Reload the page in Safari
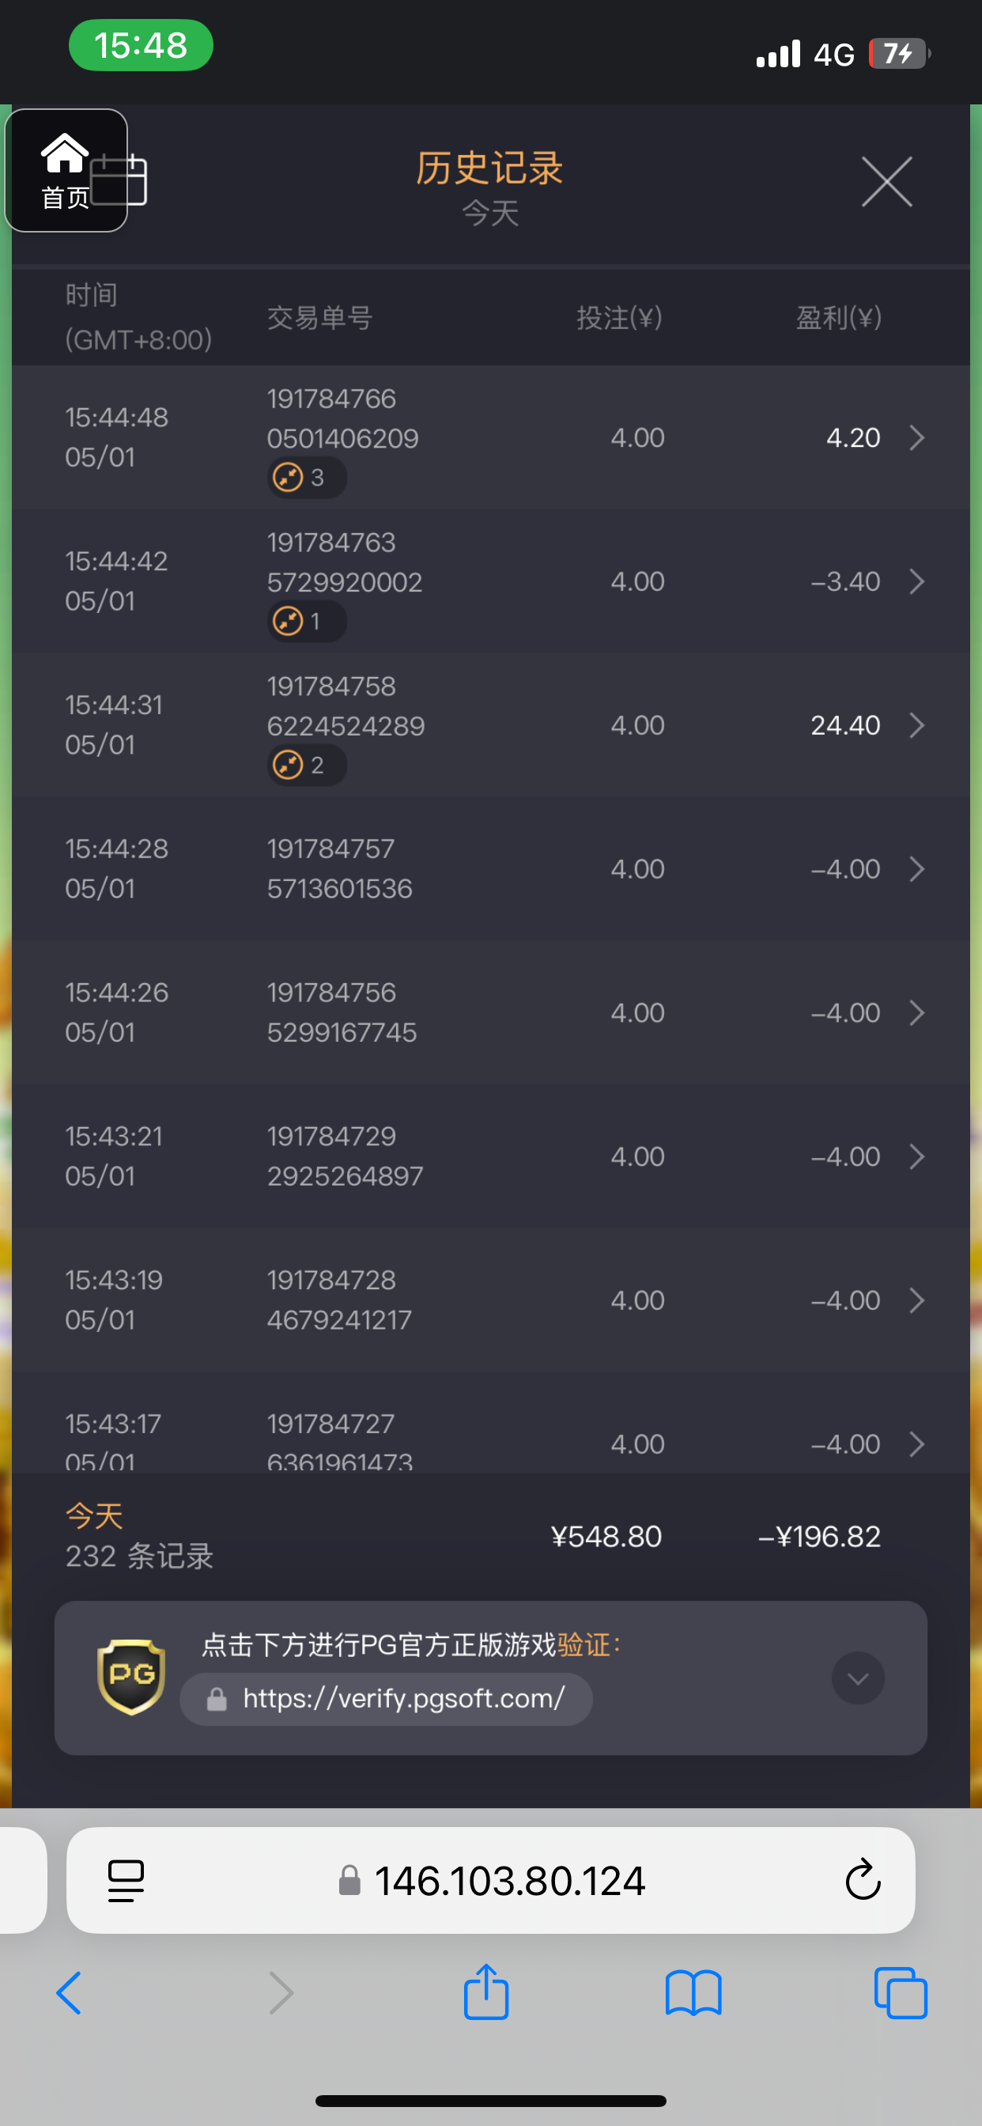This screenshot has width=982, height=2126. click(x=863, y=1881)
